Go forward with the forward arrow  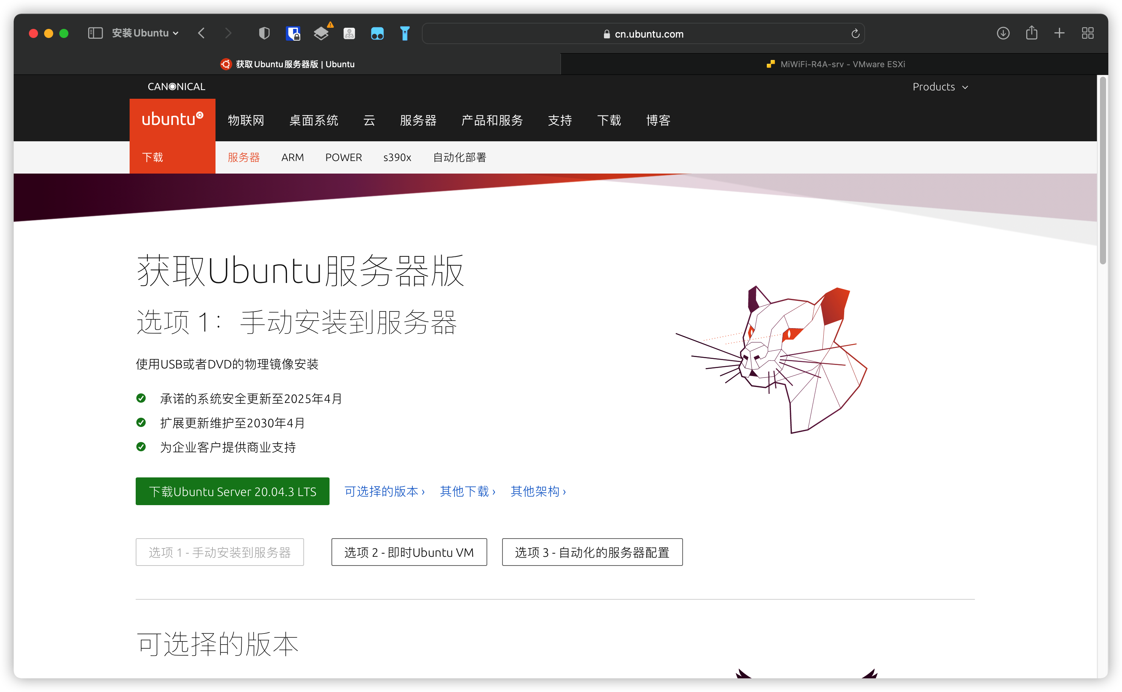(228, 33)
